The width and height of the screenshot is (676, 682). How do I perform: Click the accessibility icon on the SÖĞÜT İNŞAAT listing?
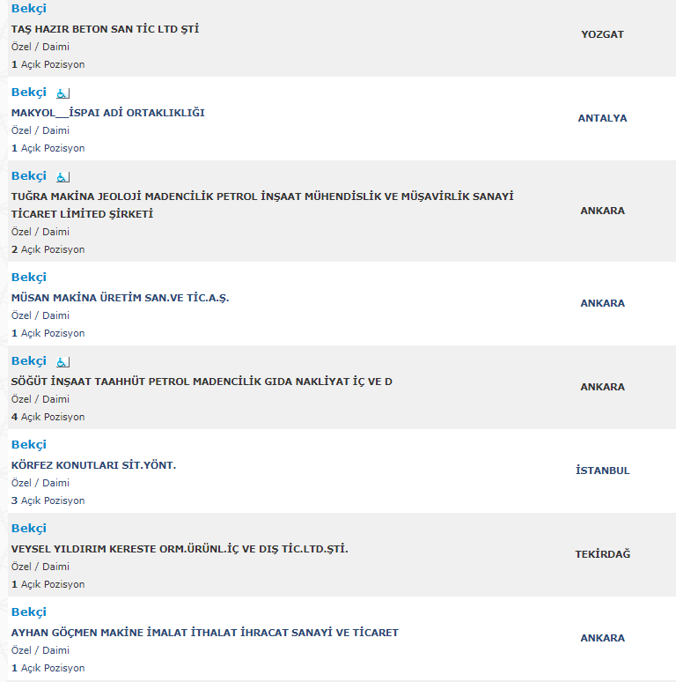click(x=63, y=362)
